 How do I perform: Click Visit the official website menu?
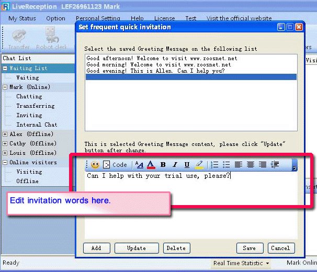coord(239,18)
